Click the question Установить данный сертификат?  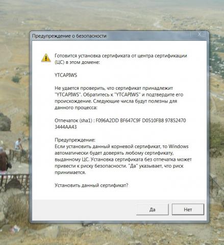[91, 185]
